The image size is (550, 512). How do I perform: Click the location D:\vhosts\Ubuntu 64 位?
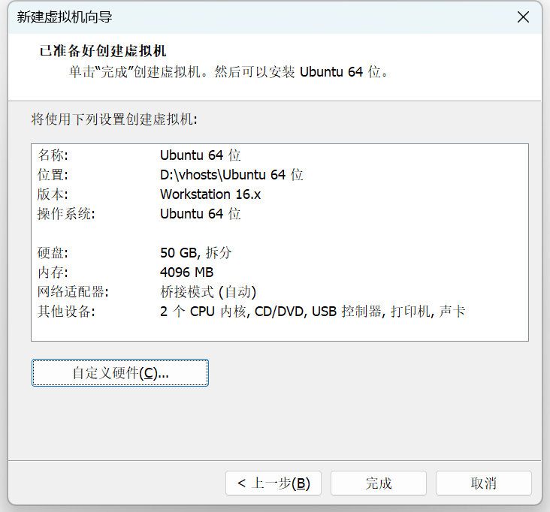pos(231,174)
